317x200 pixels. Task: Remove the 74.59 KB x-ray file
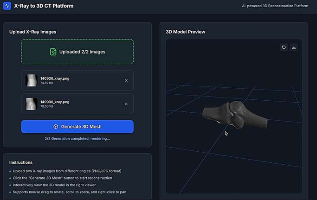(x=126, y=81)
